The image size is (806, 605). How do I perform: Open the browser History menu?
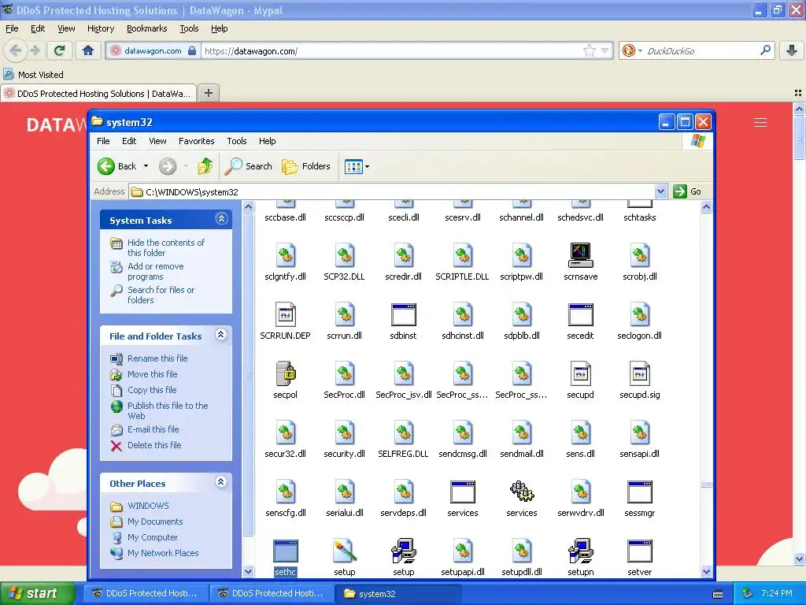[101, 28]
